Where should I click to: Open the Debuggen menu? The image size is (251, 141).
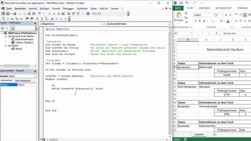(68, 9)
